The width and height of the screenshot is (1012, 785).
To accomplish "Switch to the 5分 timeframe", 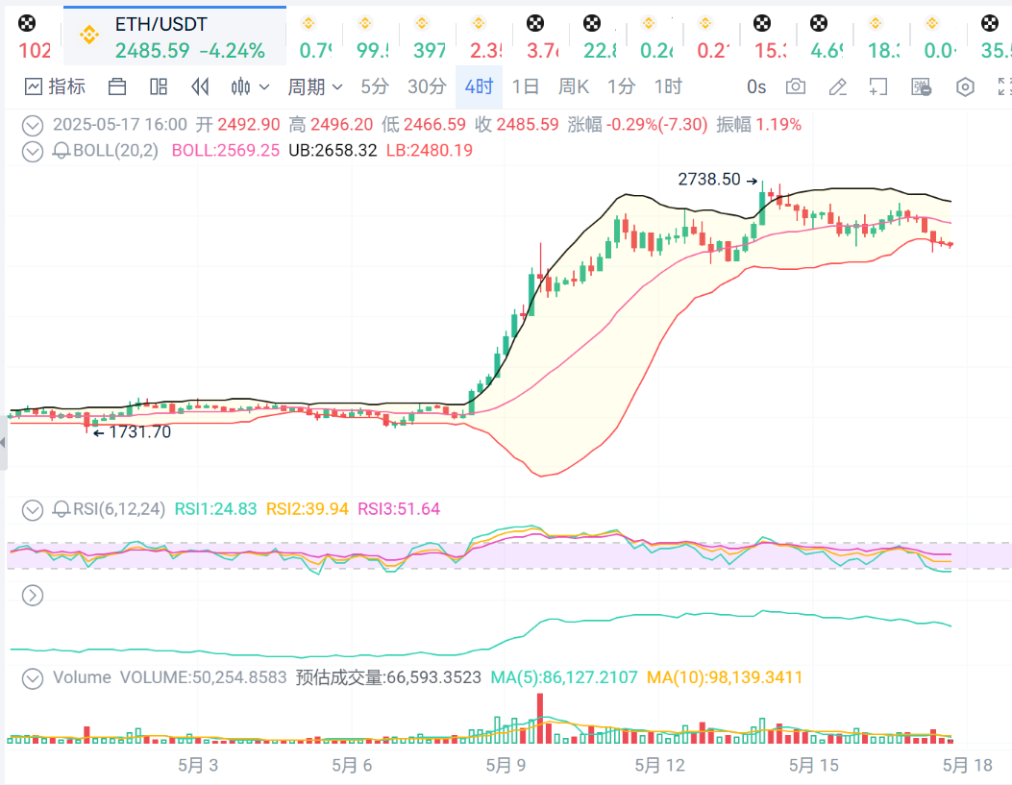I will (x=375, y=86).
